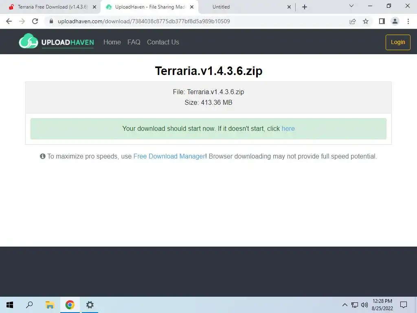Click the 'here' download link
This screenshot has width=417, height=313.
288,128
